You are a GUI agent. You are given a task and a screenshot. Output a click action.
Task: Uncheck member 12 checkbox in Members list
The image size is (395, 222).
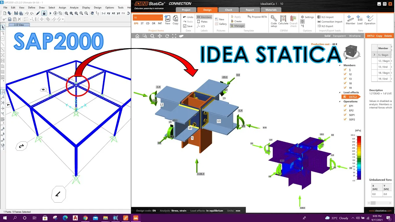coord(345,74)
